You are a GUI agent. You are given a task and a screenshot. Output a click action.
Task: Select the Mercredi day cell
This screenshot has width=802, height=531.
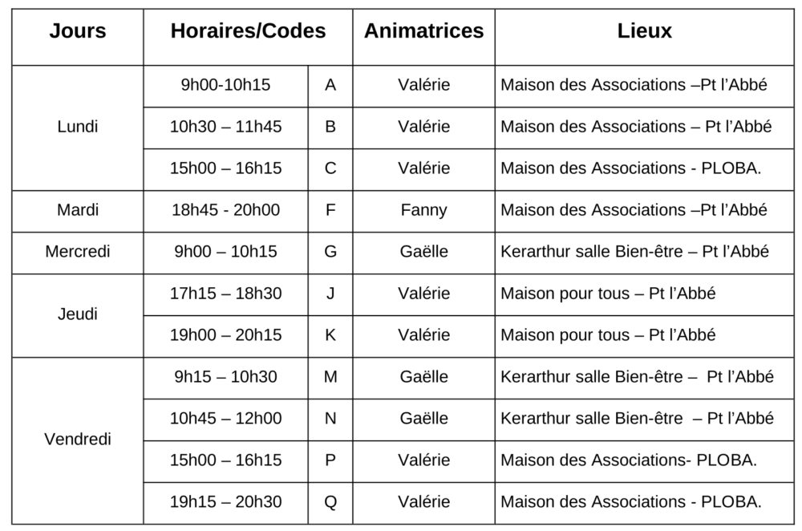pos(78,252)
